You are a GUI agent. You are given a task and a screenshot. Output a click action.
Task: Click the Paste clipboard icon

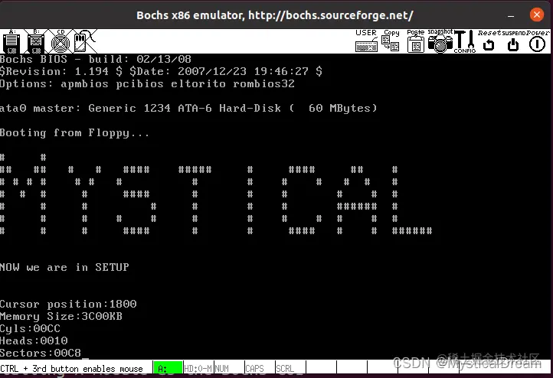[415, 41]
